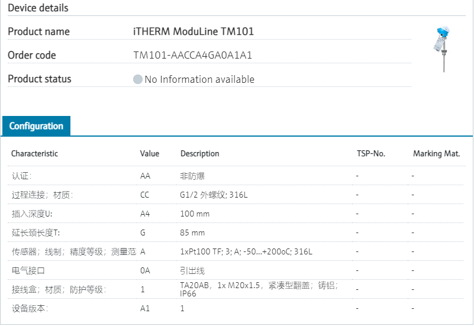
Task: Select order code TM101-AACCA4GA0A1A1 text
Action: [x=193, y=56]
